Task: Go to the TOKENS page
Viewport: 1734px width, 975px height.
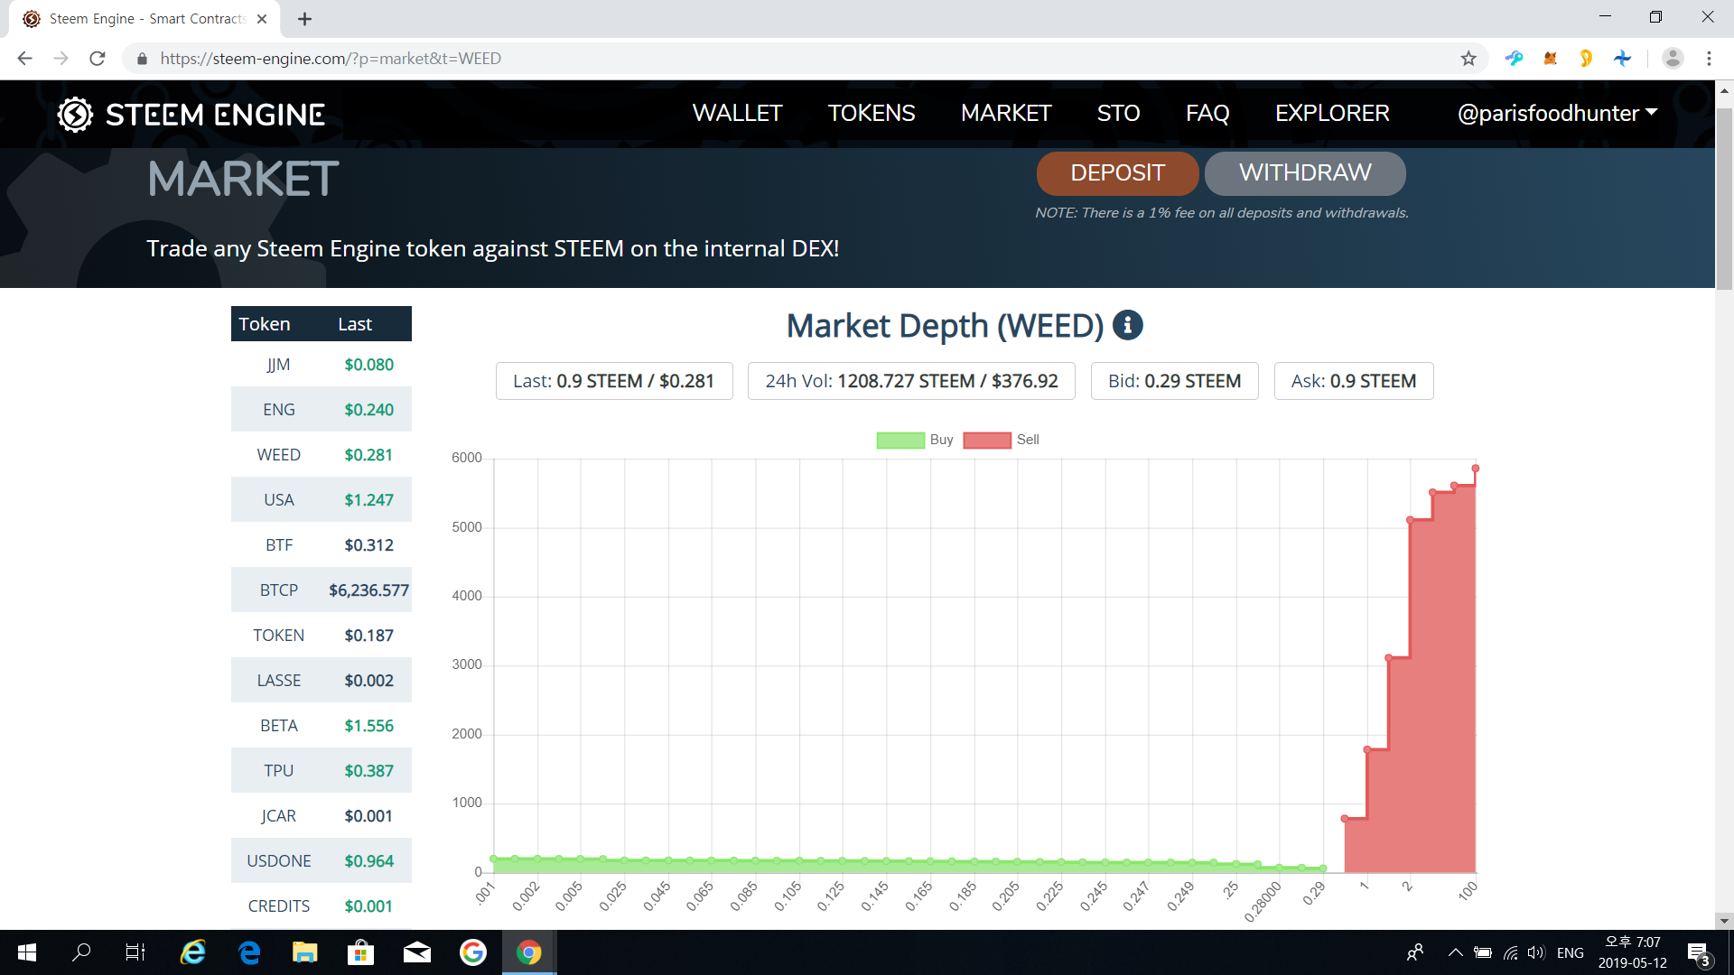Action: click(x=872, y=113)
